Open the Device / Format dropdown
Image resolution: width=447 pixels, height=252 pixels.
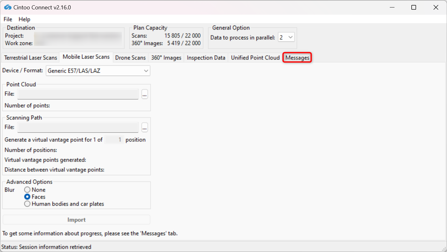pyautogui.click(x=98, y=71)
